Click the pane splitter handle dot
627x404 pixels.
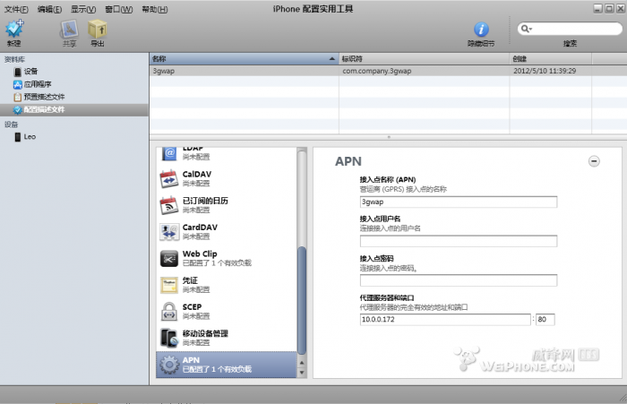388,137
